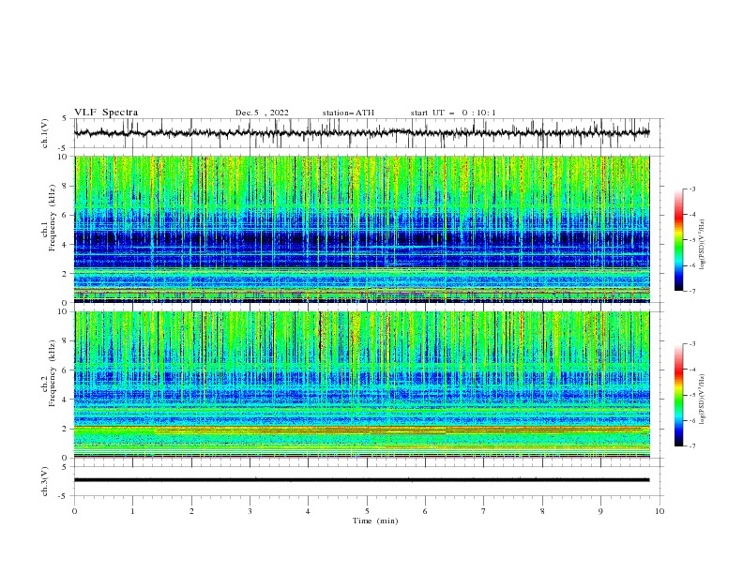Click time axis tick label "4"
Viewport: 743px width, 574px height.
tap(308, 511)
